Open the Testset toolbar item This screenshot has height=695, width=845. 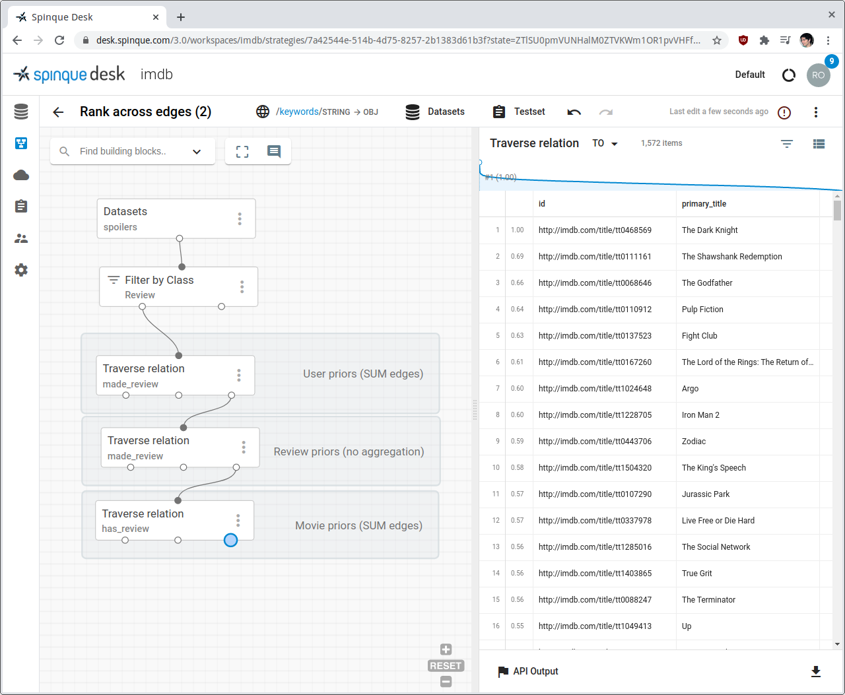pyautogui.click(x=519, y=112)
